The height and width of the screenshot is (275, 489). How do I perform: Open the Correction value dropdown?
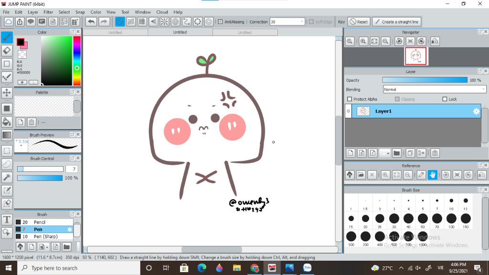(x=302, y=22)
